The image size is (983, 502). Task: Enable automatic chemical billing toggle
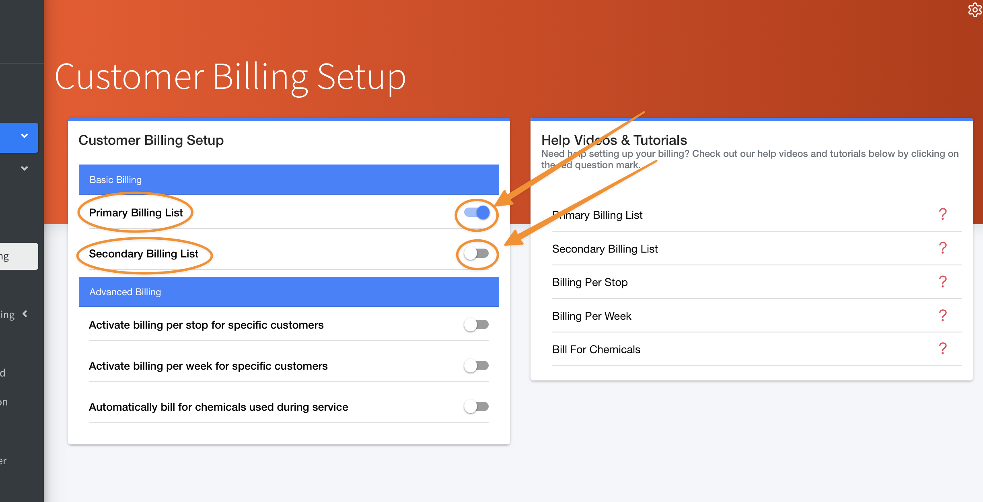point(477,407)
